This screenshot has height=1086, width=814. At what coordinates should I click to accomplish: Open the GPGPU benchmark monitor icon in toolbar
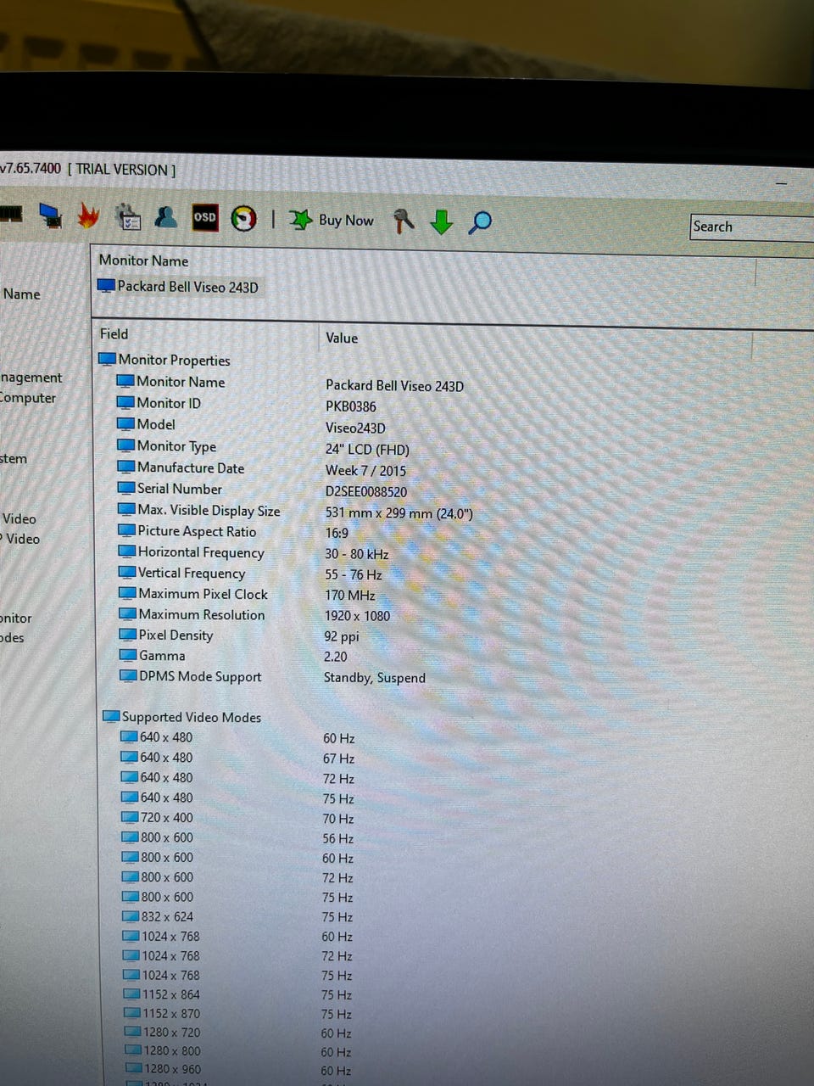tap(50, 216)
